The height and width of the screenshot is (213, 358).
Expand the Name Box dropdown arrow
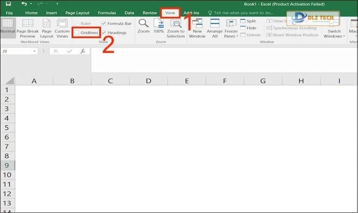[x=35, y=51]
